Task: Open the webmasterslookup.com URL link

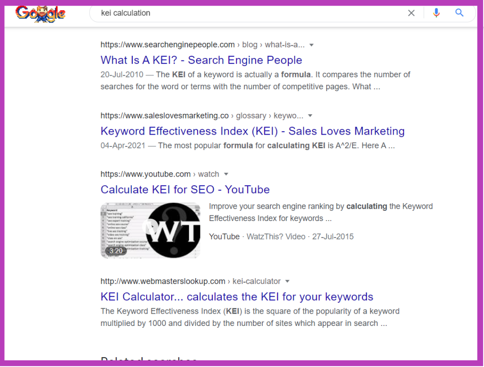Action: (163, 281)
